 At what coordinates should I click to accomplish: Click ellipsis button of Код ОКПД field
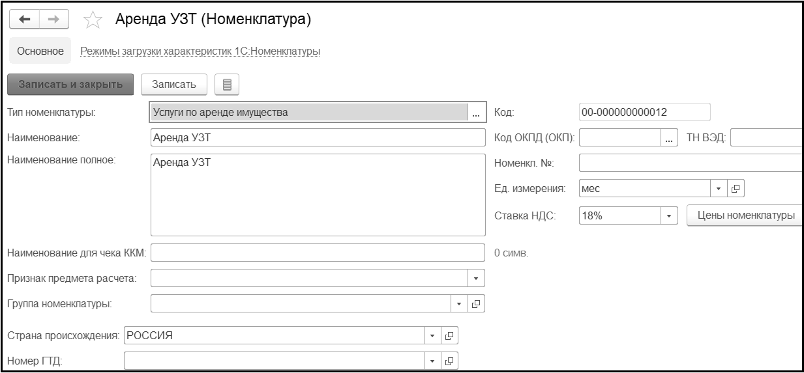[x=668, y=138]
